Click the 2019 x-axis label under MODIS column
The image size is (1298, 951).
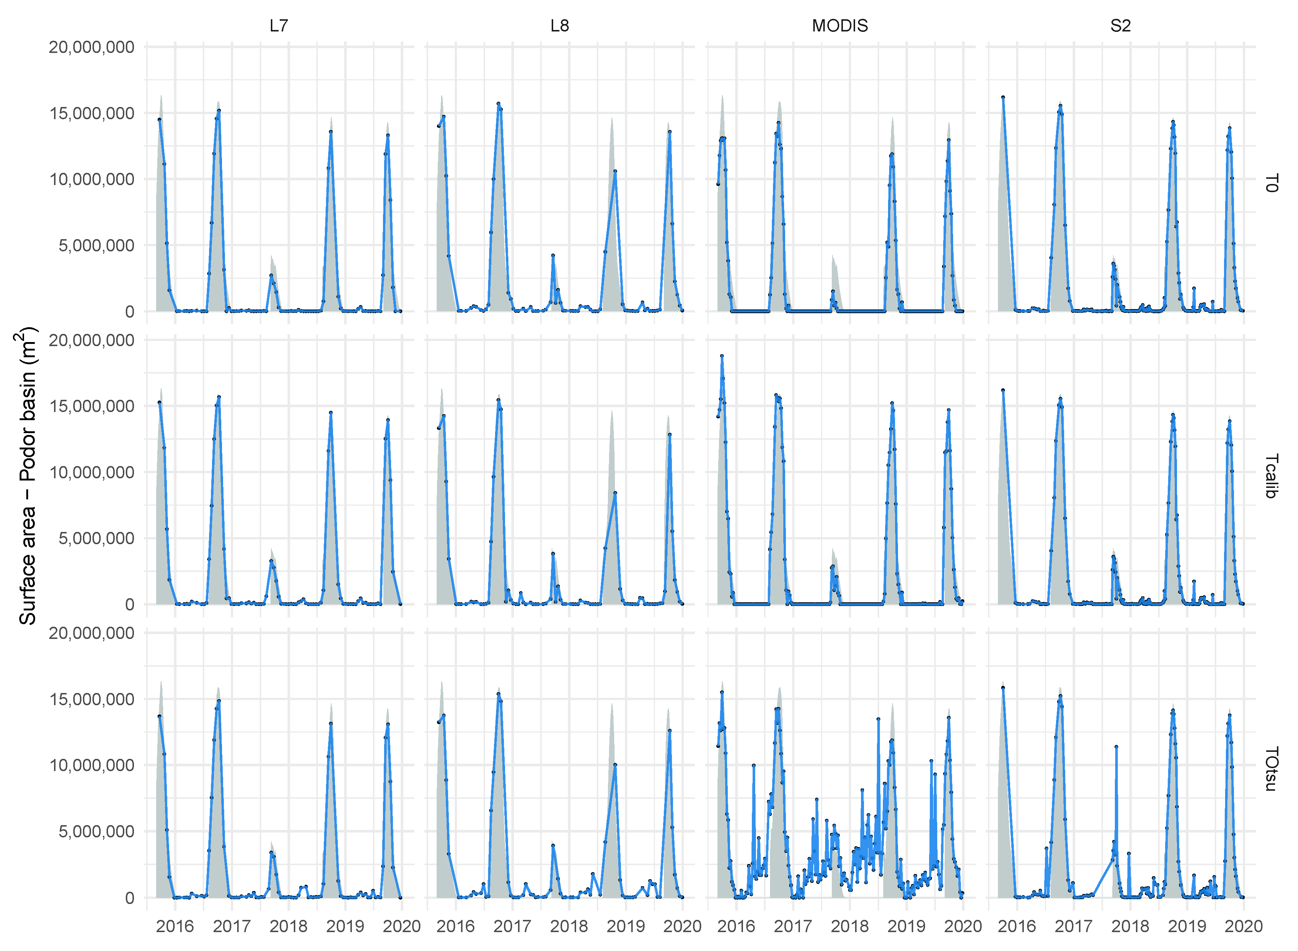tap(906, 926)
